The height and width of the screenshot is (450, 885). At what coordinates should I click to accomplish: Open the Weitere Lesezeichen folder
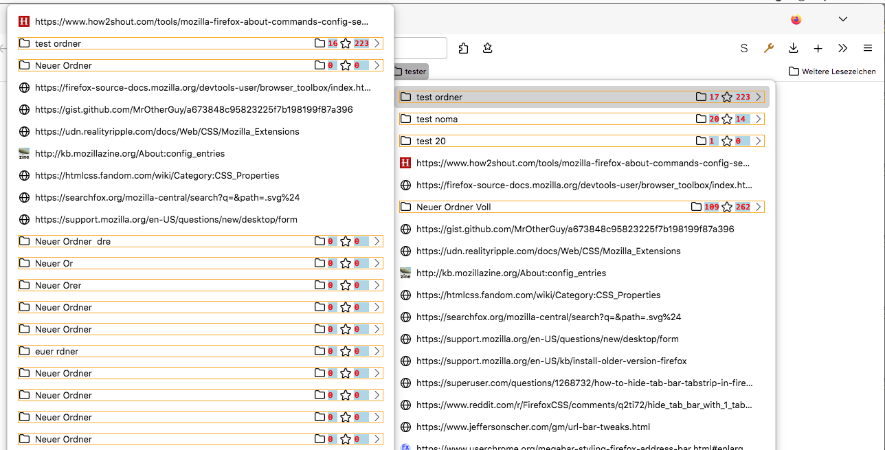pyautogui.click(x=832, y=71)
